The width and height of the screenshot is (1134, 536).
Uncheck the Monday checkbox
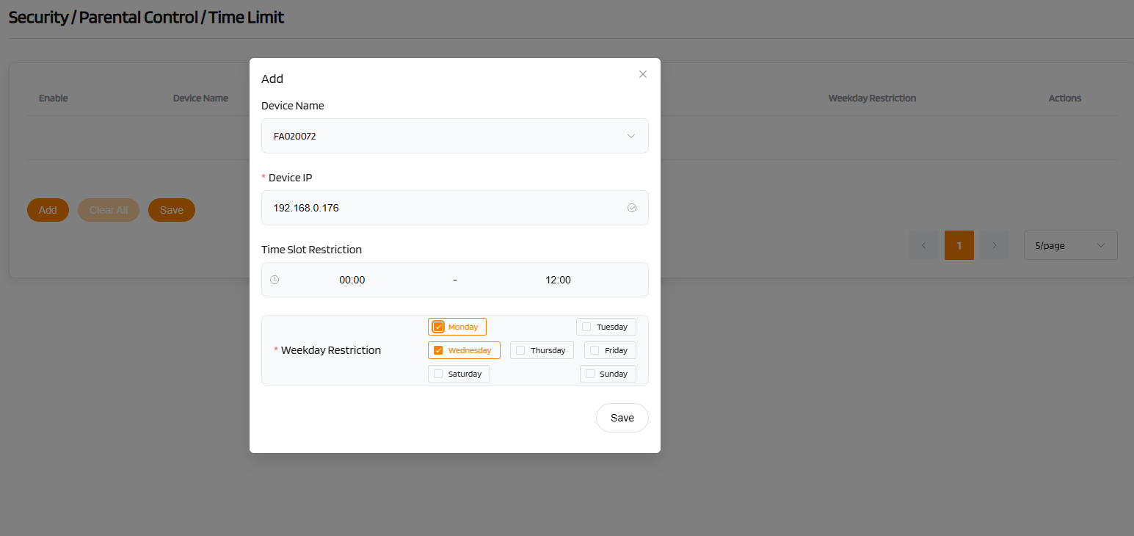click(438, 327)
